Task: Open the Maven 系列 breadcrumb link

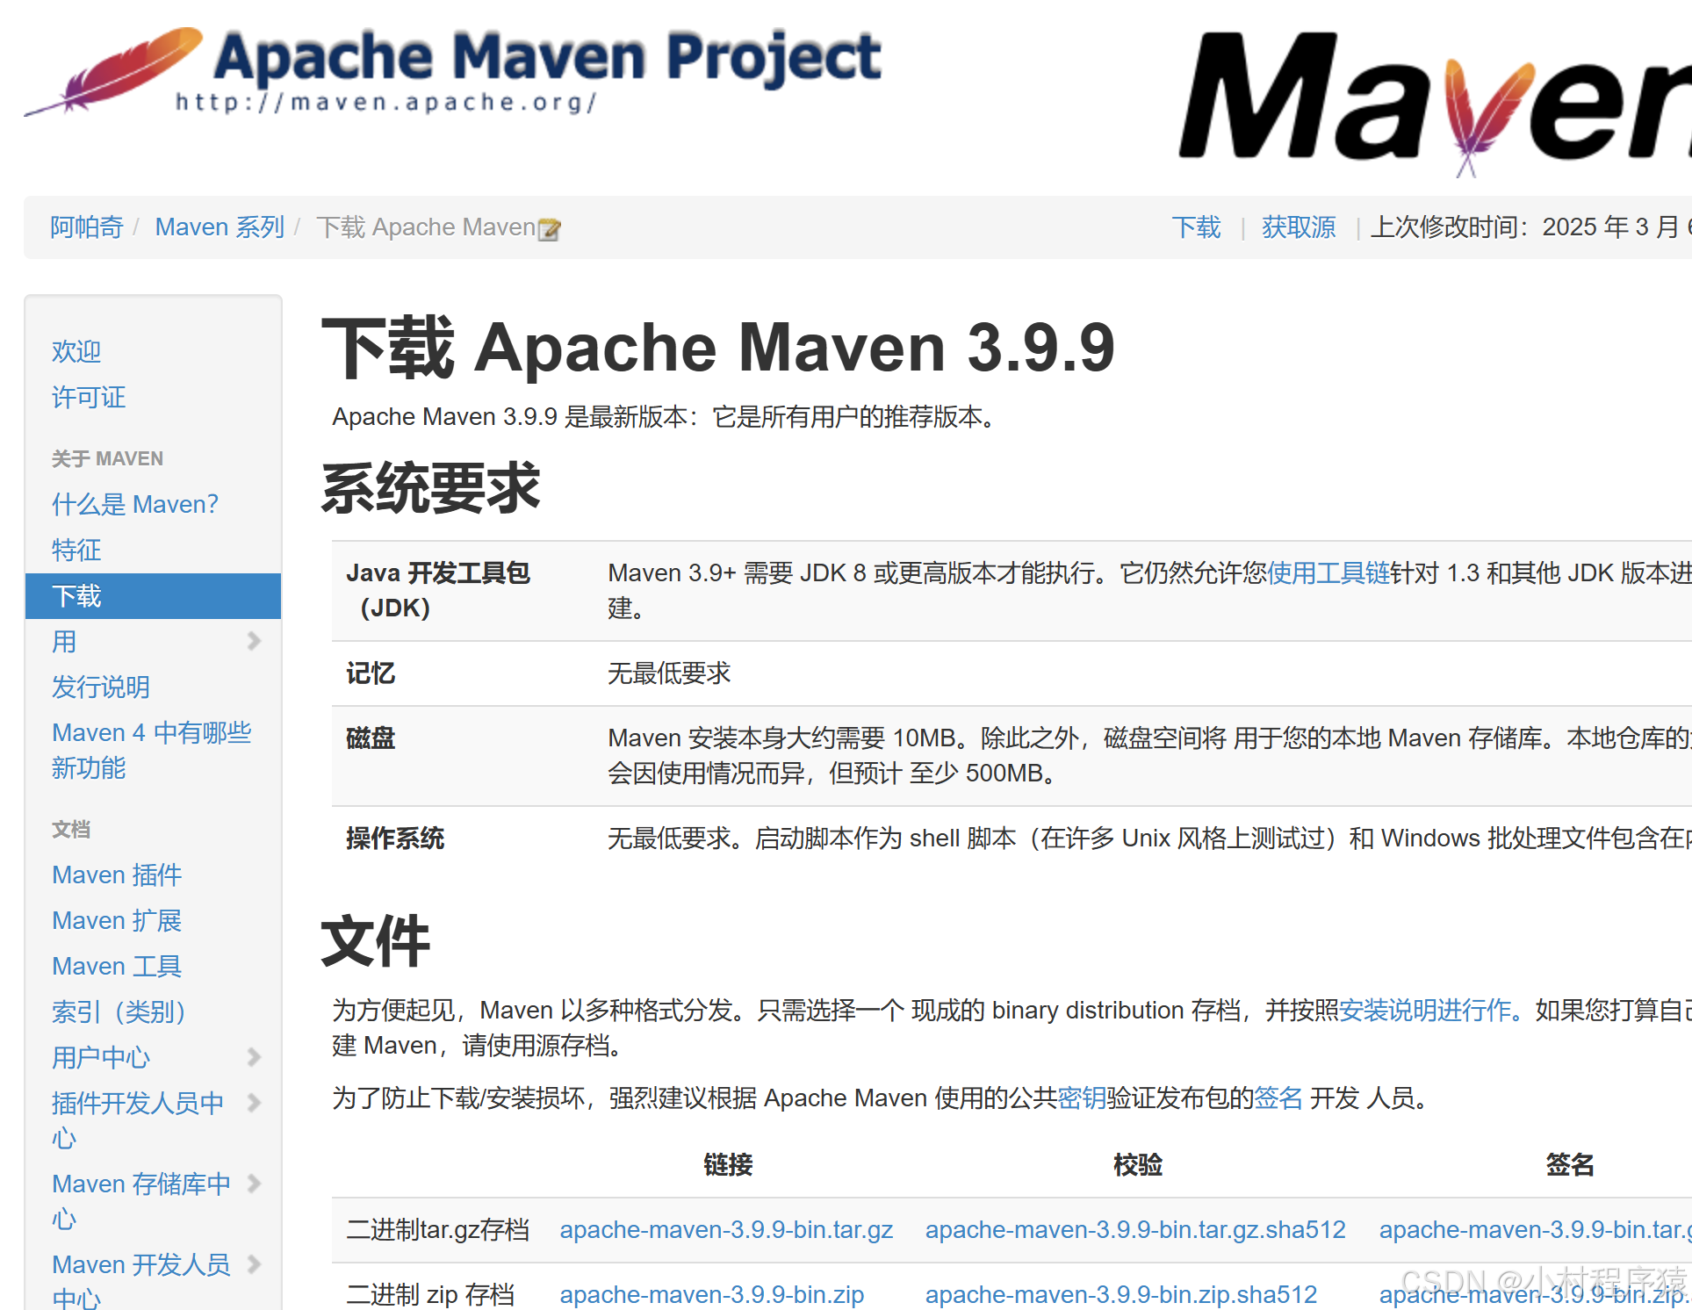Action: coord(219,227)
